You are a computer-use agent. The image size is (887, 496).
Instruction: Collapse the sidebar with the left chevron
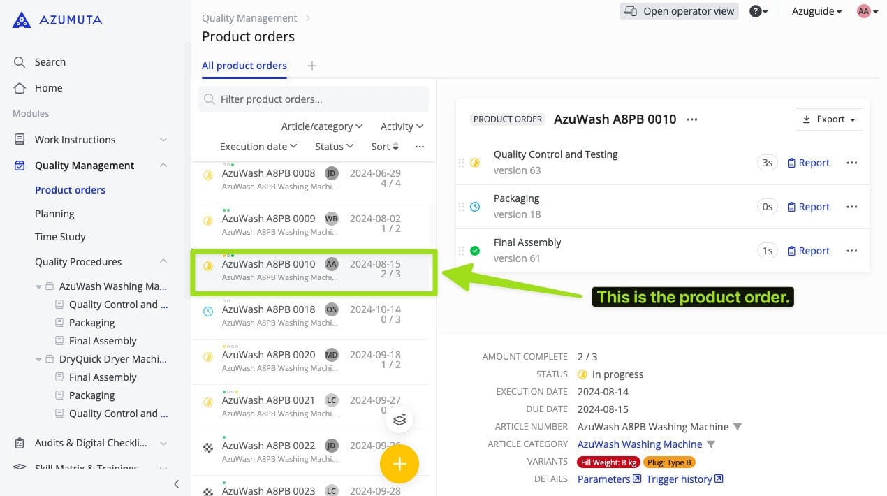[x=176, y=483]
